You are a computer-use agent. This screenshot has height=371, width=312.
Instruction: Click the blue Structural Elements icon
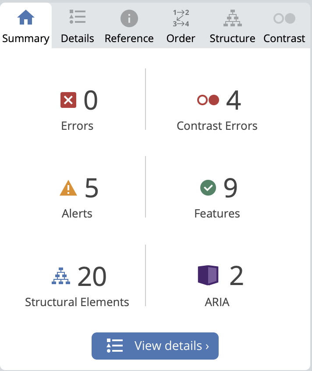[60, 276]
